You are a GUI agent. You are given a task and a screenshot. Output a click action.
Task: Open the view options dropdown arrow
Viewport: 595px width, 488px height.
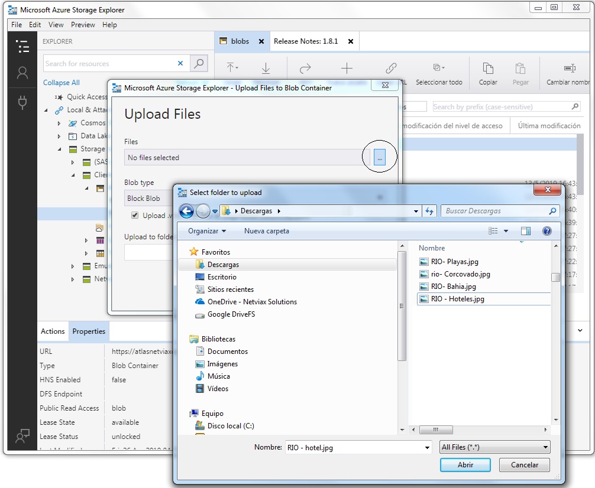[506, 231]
